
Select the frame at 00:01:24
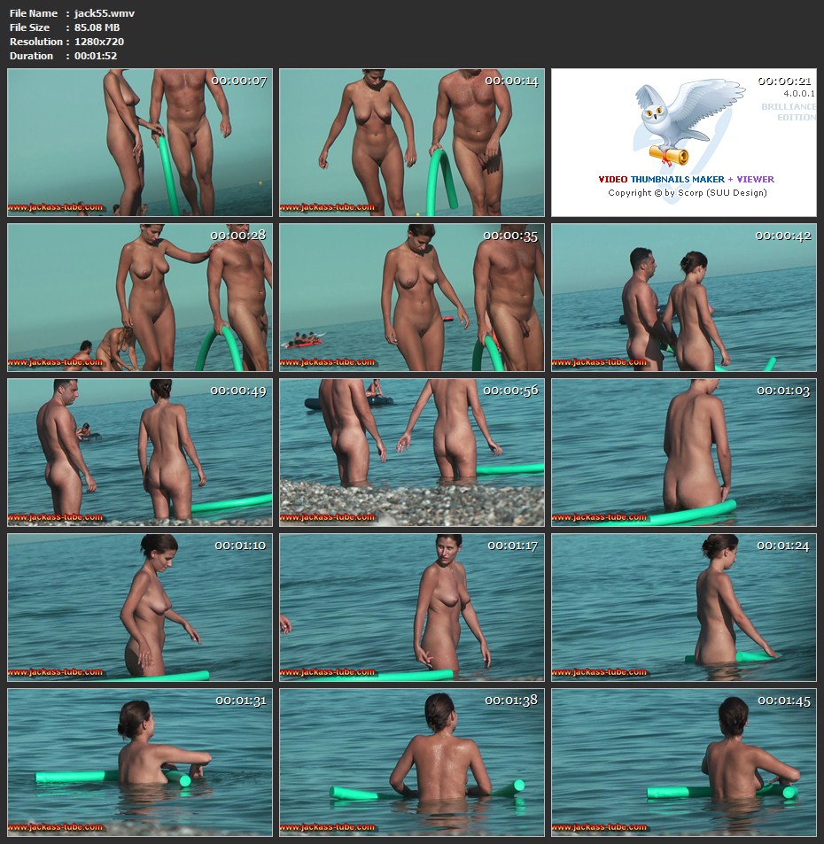684,608
